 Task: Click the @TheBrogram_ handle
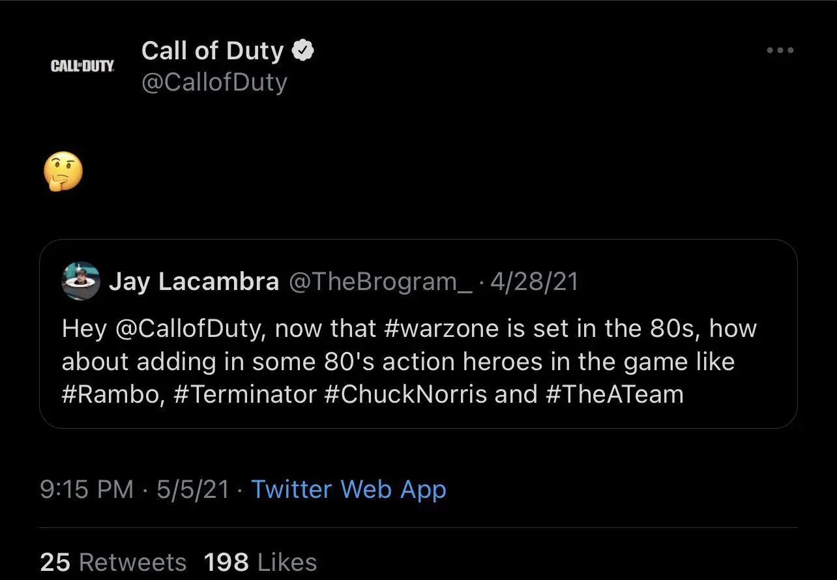click(x=380, y=282)
